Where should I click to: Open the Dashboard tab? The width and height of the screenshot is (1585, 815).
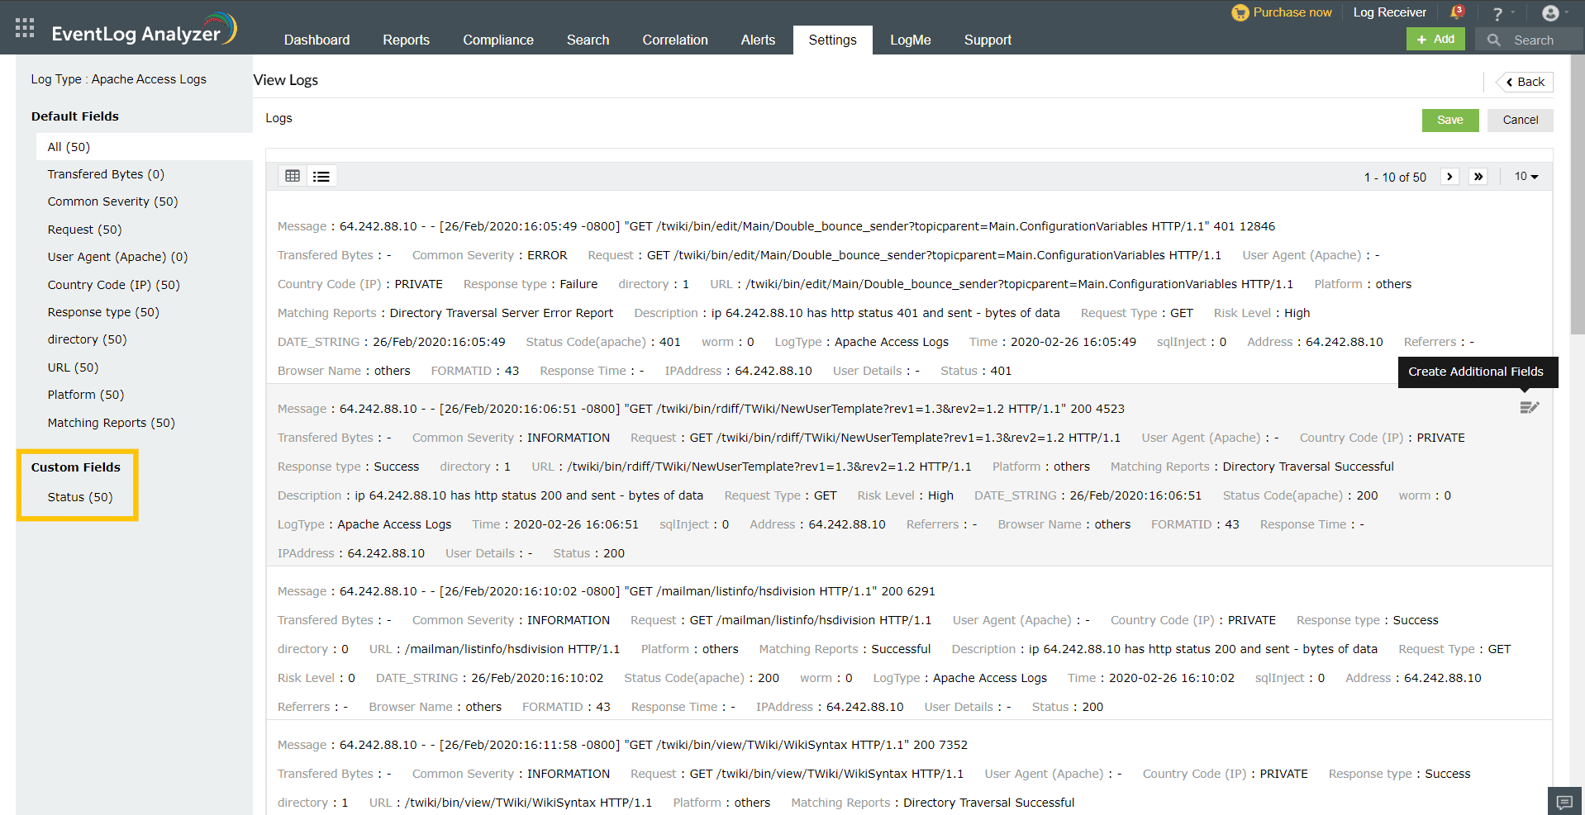pyautogui.click(x=317, y=40)
